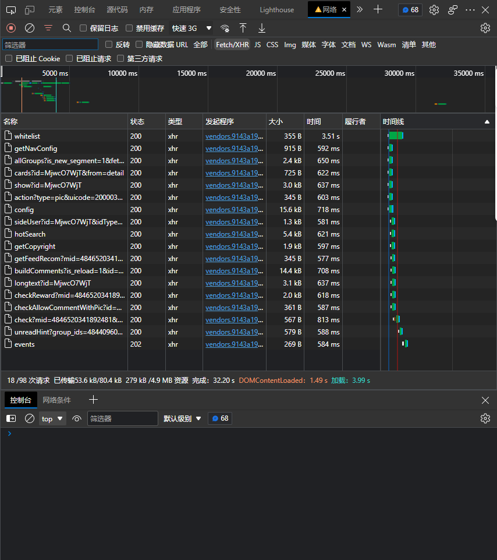Clear the network log

click(x=30, y=28)
